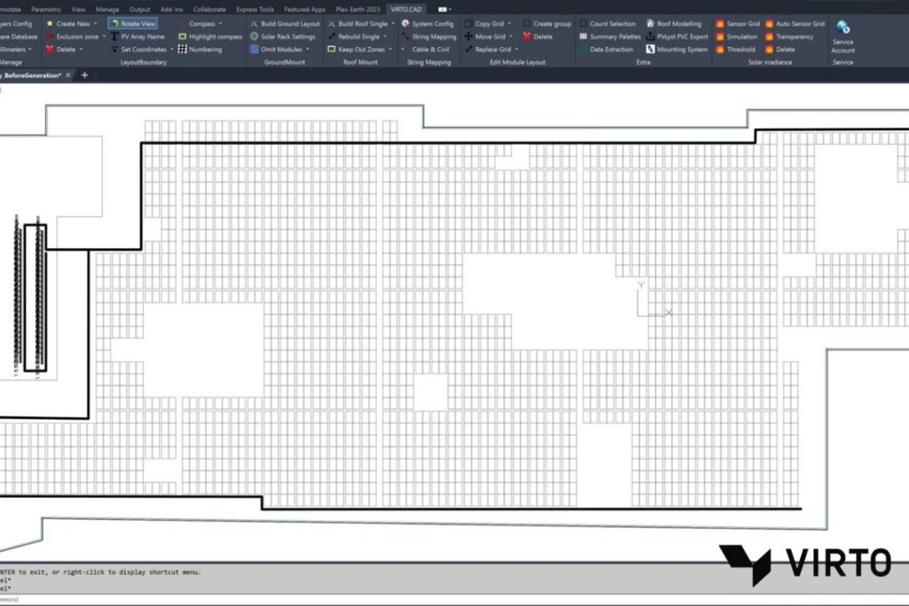
Task: Select the _BeforeGeneration drawing file tab
Action: click(x=30, y=75)
